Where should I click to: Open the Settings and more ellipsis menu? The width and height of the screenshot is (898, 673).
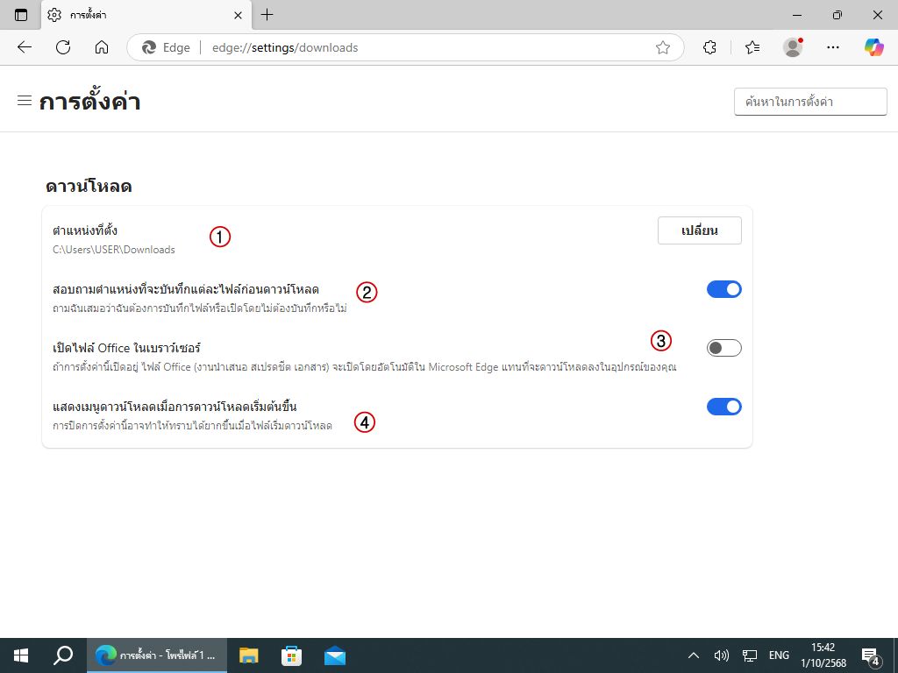833,47
